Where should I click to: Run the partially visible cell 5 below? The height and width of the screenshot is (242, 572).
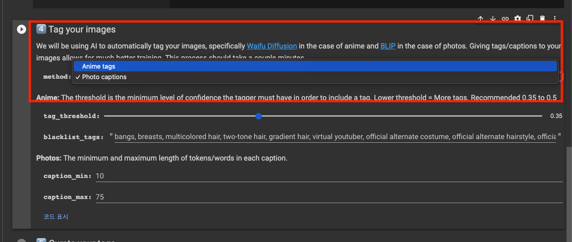pos(21,241)
